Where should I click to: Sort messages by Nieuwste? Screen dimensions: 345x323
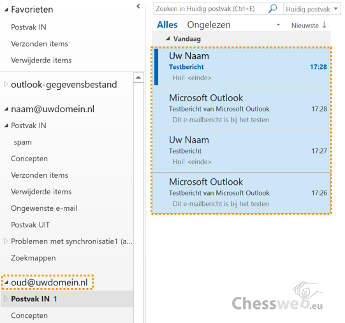(305, 25)
